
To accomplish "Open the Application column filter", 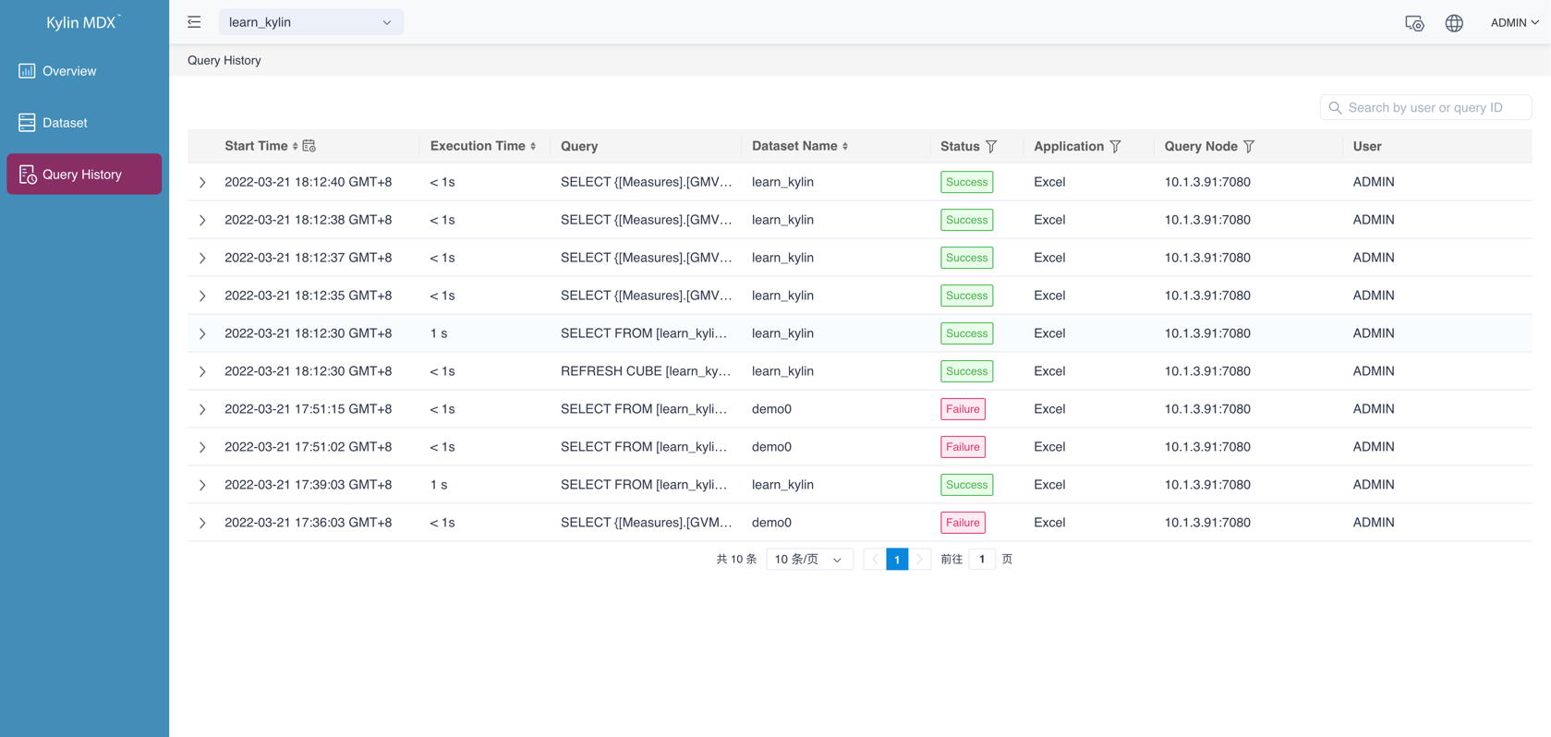I will 1115,147.
